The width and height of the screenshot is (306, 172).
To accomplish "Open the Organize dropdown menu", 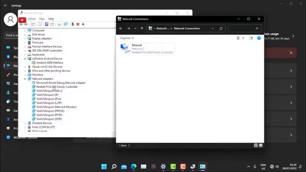I will coord(127,38).
